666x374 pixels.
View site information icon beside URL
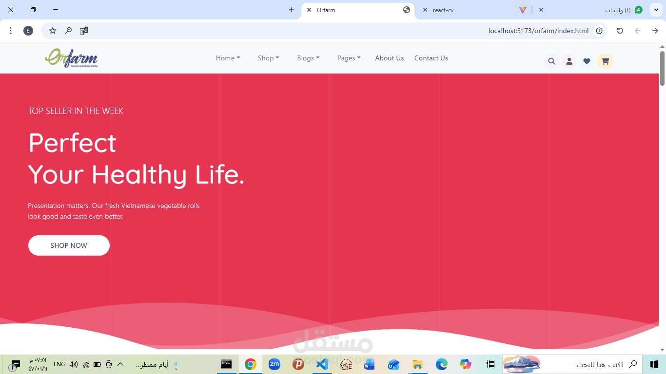point(599,31)
